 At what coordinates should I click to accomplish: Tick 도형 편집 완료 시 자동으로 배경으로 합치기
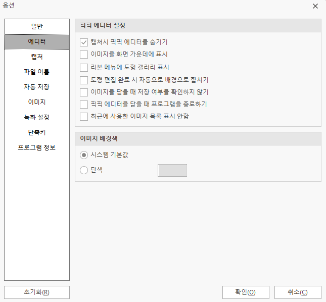point(84,80)
